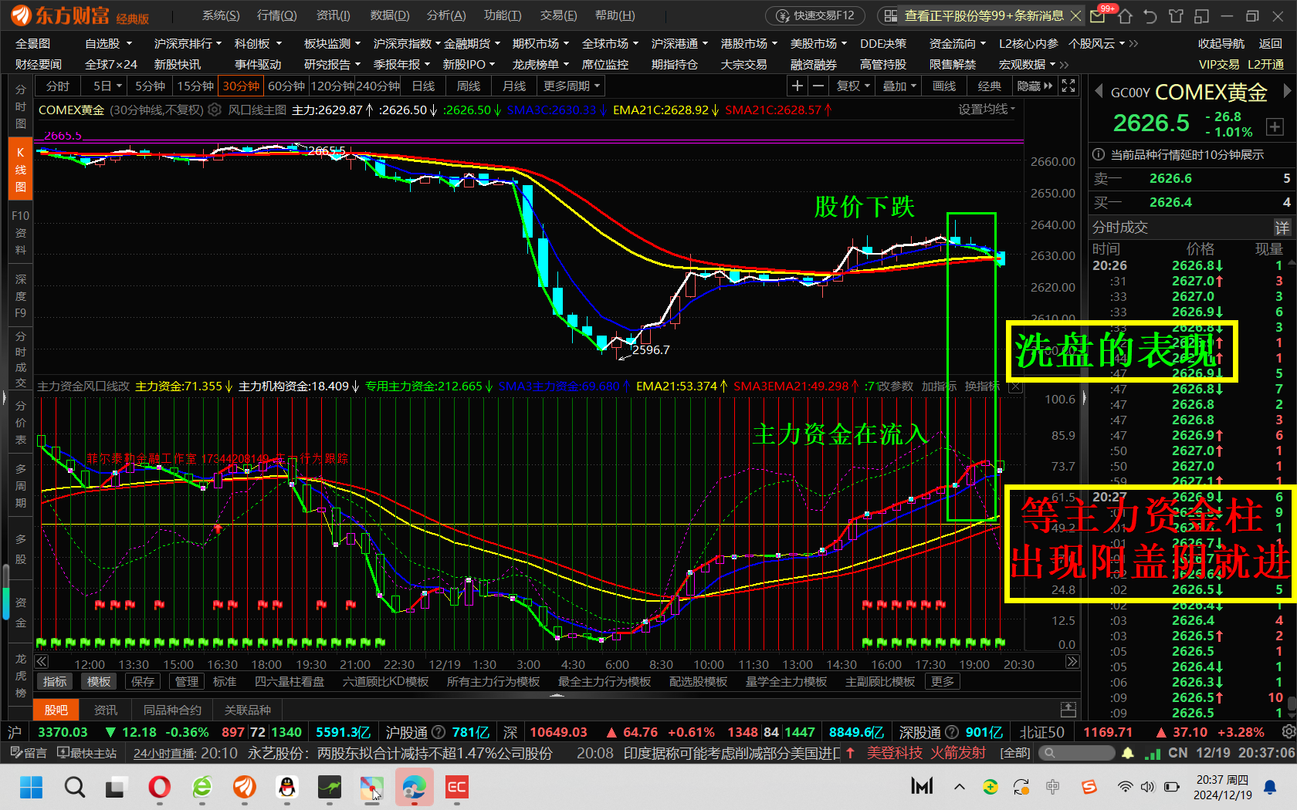Select 分时图 in left sidebar

point(21,106)
